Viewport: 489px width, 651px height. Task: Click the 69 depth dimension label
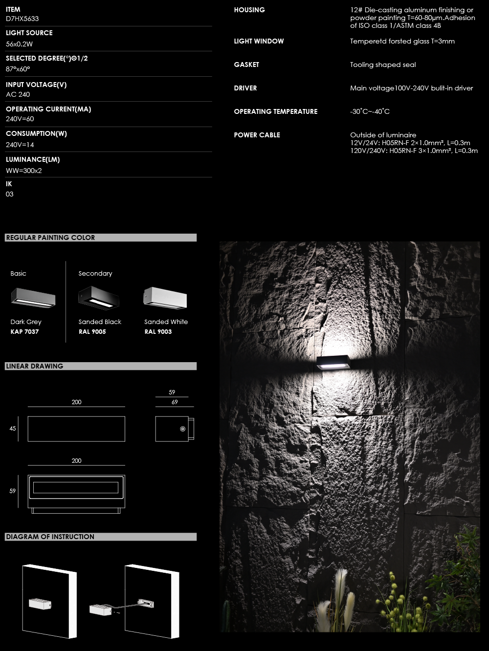[x=175, y=402]
